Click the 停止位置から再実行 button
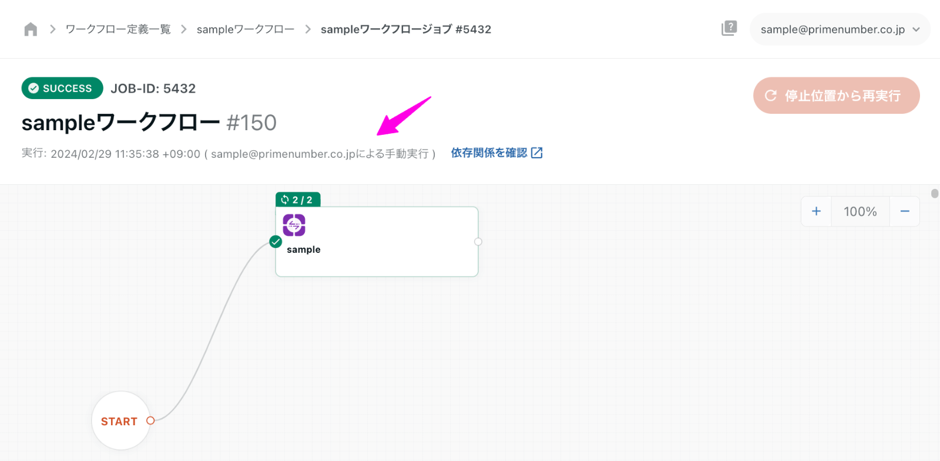This screenshot has height=461, width=940. (836, 96)
